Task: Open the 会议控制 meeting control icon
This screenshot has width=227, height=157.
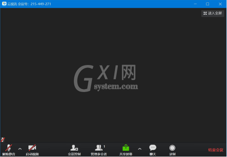Action: pyautogui.click(x=74, y=148)
